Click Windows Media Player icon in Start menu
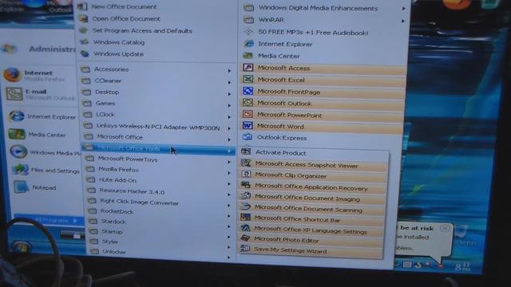Image resolution: width=511 pixels, height=287 pixels. click(x=18, y=151)
